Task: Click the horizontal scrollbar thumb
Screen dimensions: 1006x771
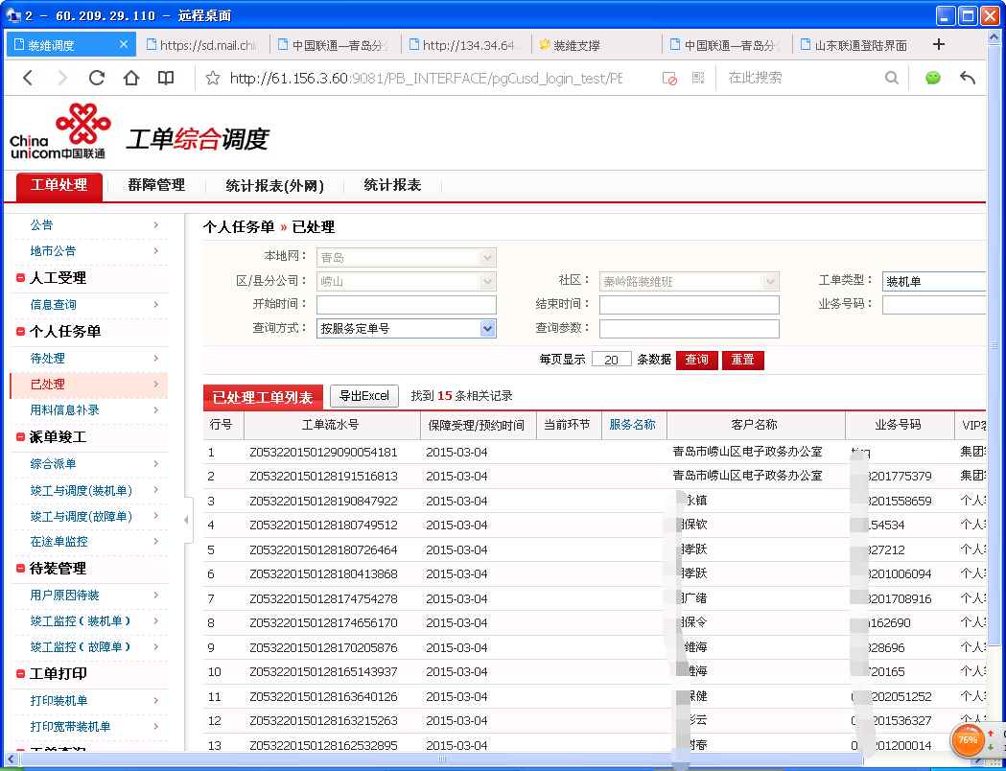Action: coord(442,759)
